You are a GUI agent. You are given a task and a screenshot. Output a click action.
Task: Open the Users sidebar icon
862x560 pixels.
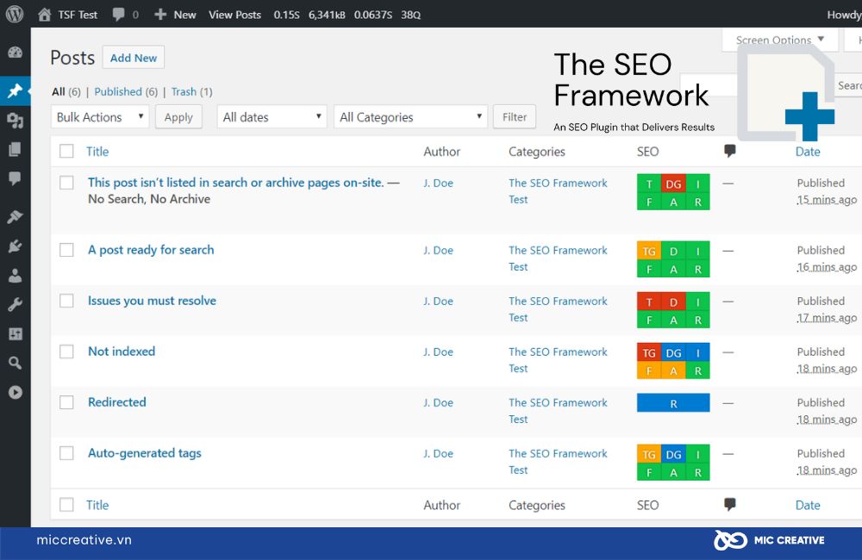click(15, 276)
